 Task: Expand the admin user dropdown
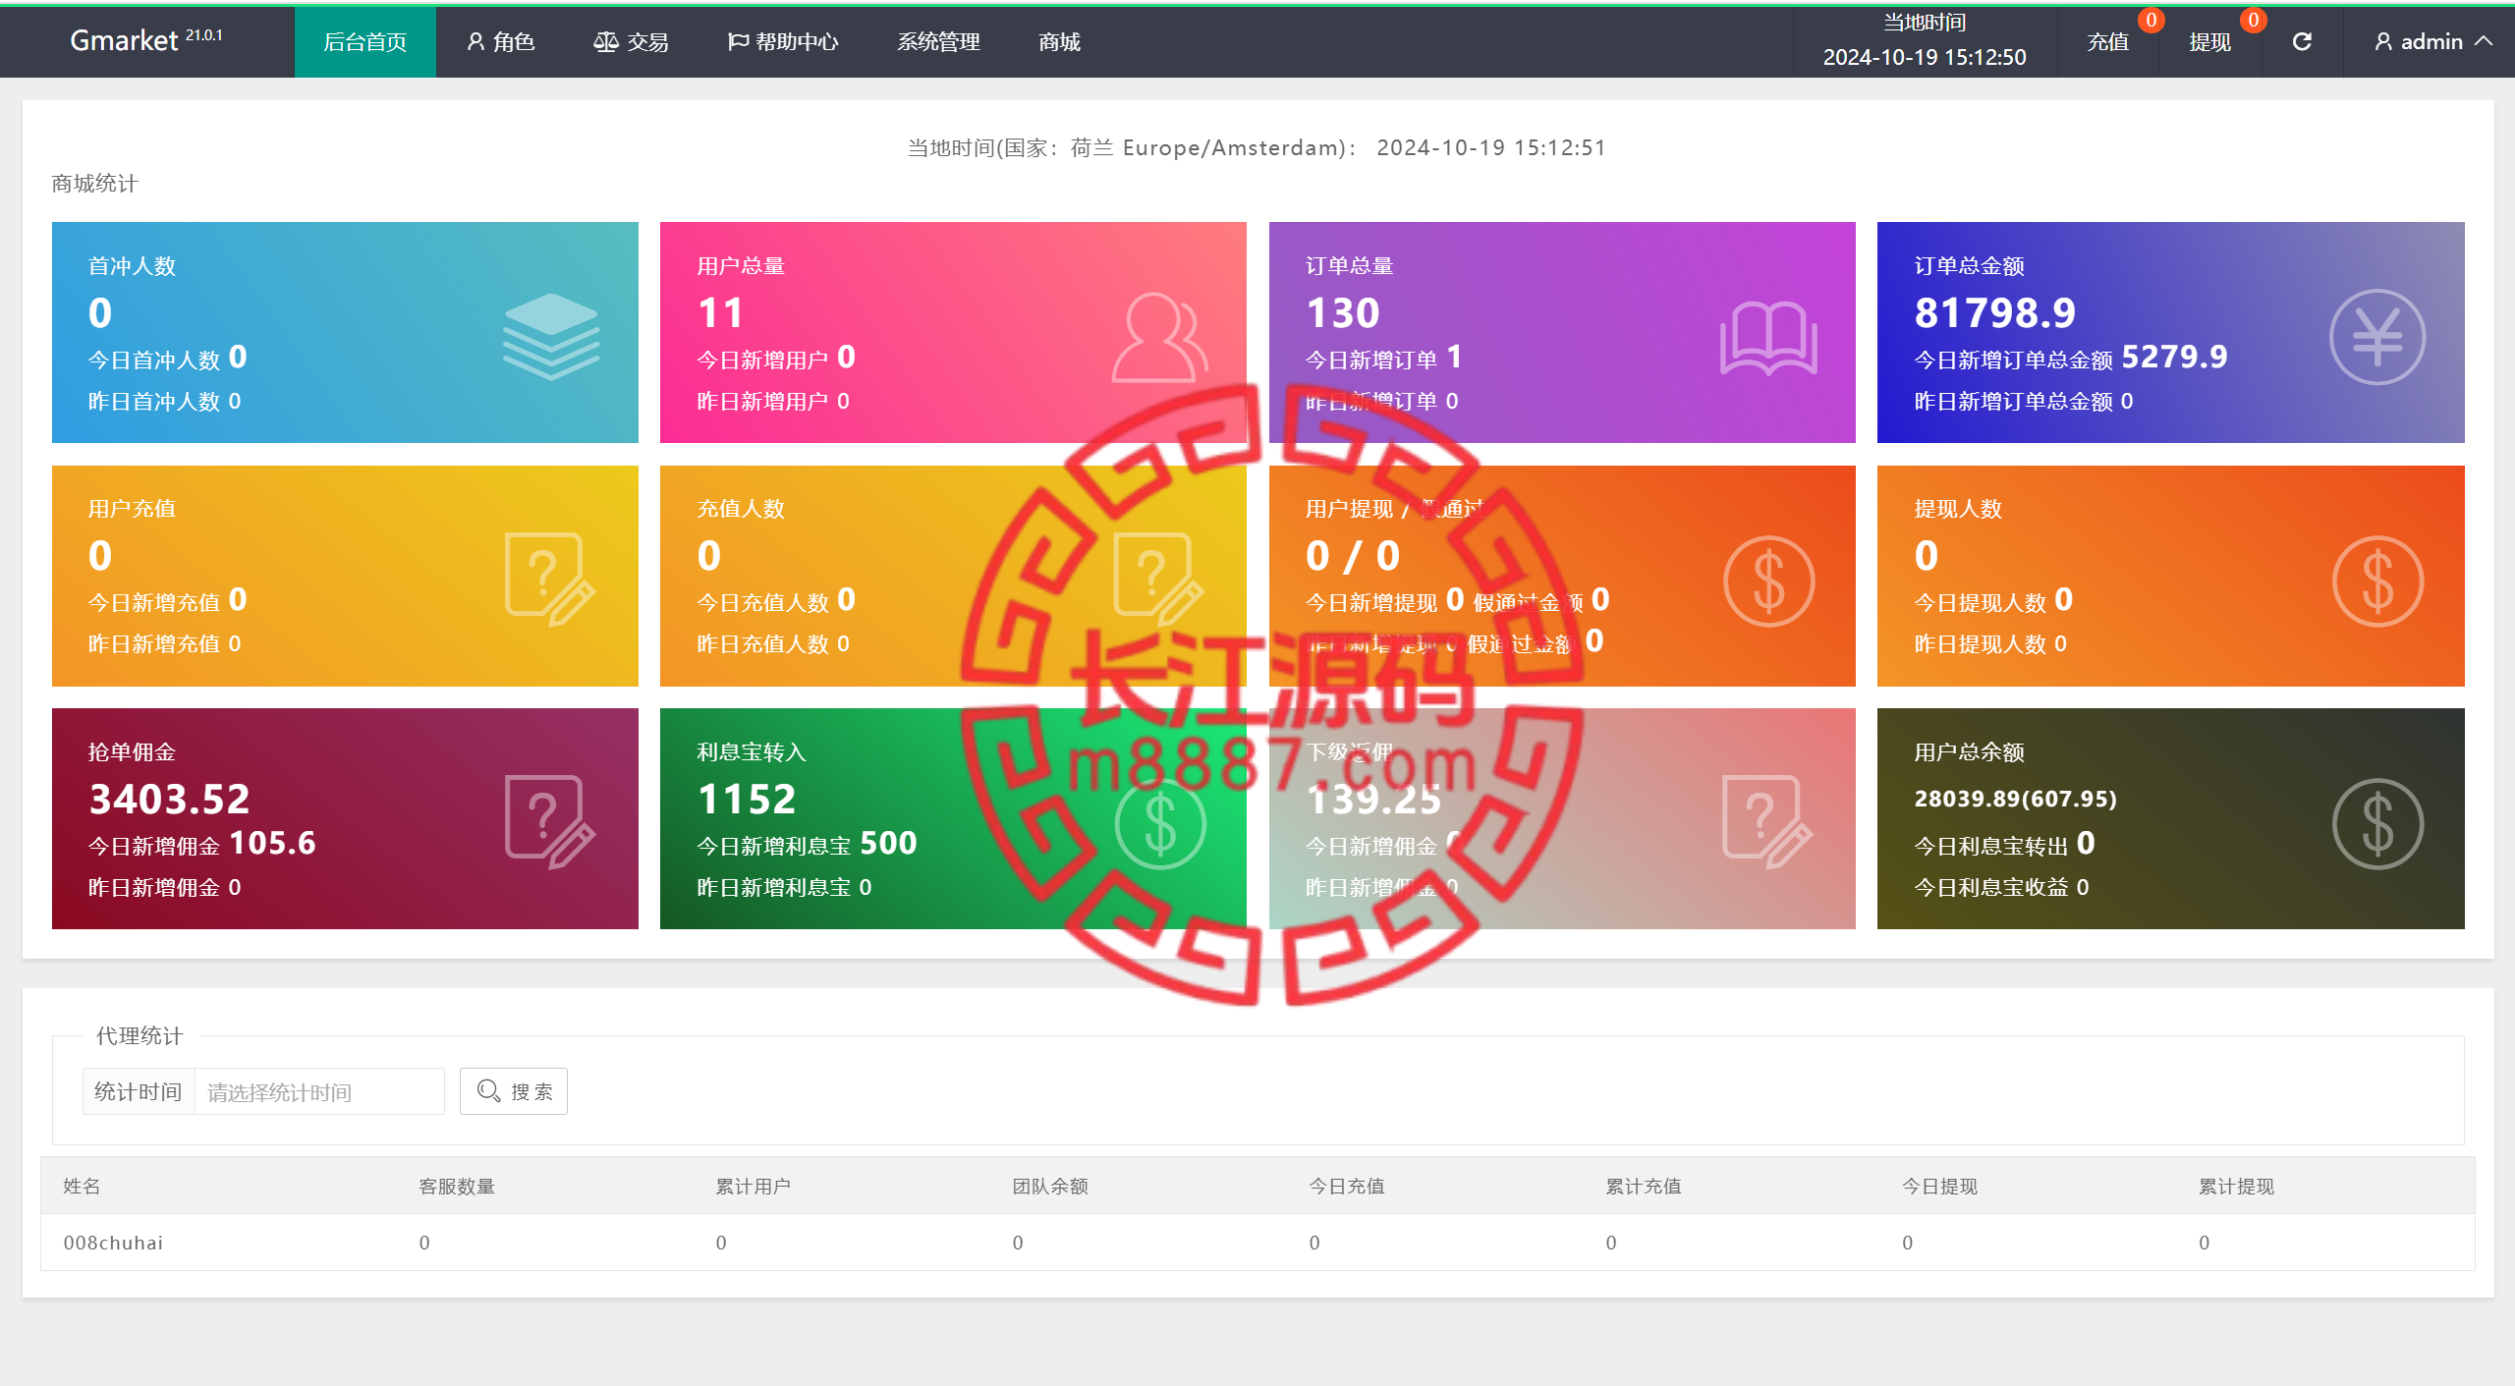(x=2431, y=41)
